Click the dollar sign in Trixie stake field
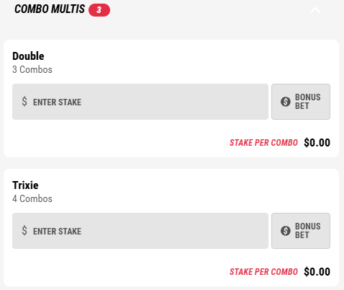The width and height of the screenshot is (344, 290). [24, 231]
